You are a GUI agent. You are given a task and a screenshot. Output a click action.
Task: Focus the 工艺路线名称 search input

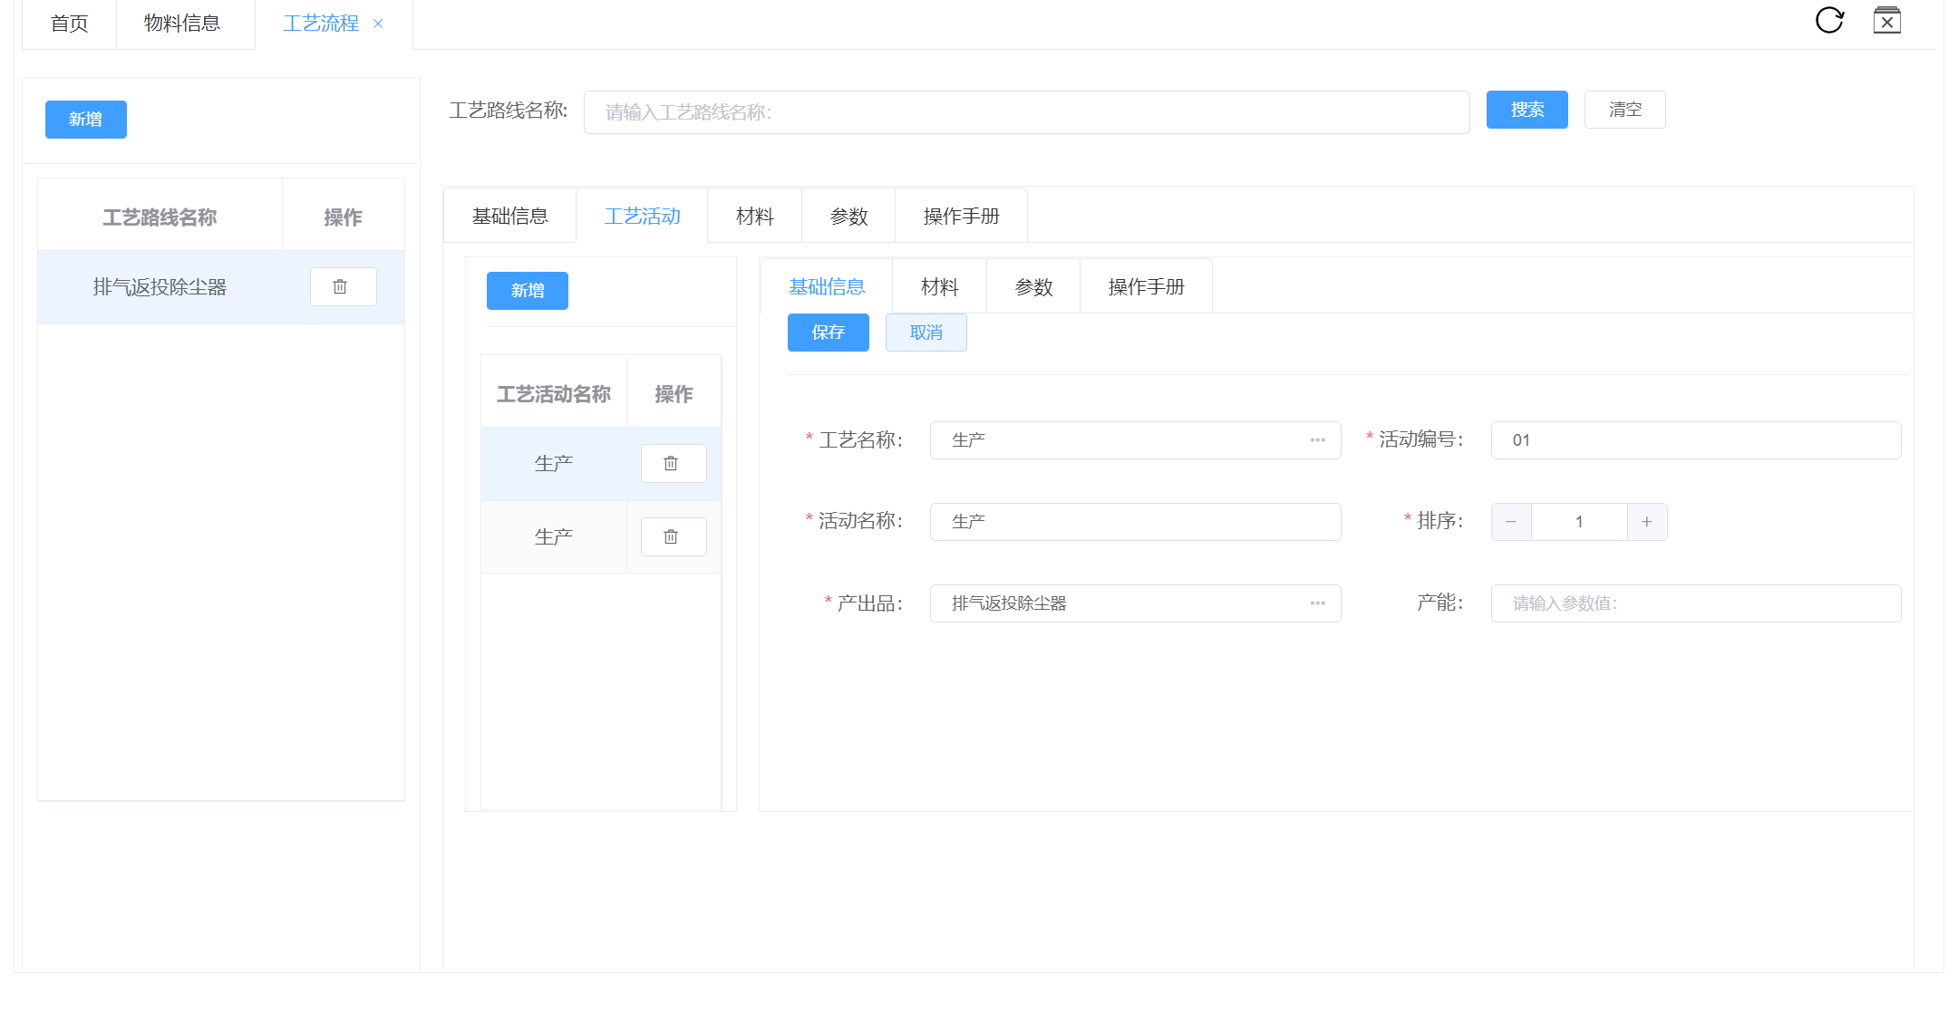click(1025, 112)
